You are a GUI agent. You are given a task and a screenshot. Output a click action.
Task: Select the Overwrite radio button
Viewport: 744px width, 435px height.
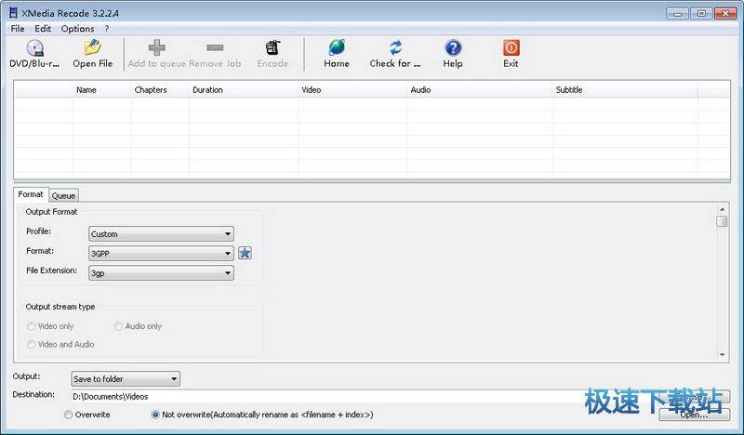coord(69,415)
